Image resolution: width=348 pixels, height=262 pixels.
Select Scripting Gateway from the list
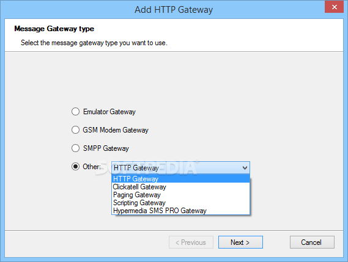(x=180, y=203)
